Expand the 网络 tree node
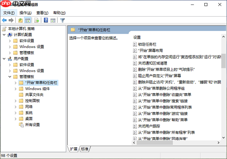 tap(16, 107)
